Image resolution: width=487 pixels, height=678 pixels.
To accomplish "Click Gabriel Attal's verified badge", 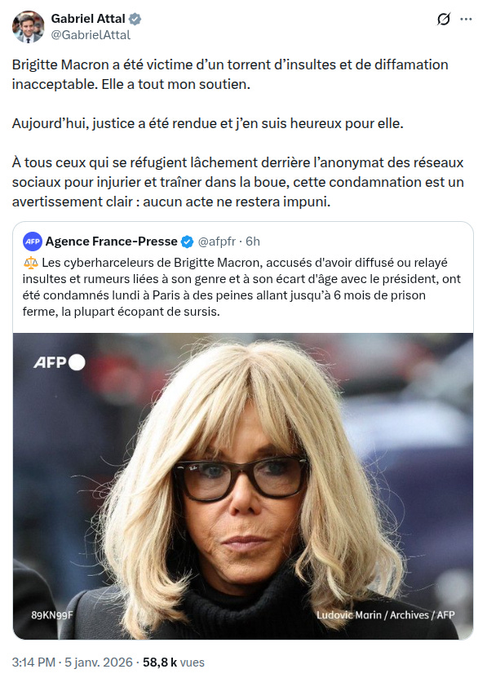I will 135,19.
